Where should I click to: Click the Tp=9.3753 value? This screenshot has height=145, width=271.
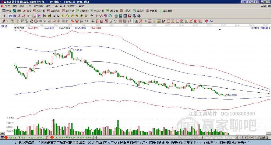point(33,28)
